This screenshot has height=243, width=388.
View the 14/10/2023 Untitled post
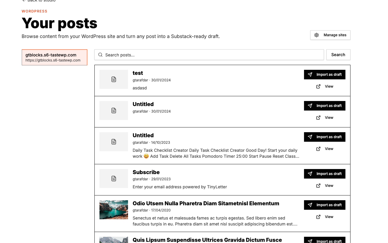325,149
